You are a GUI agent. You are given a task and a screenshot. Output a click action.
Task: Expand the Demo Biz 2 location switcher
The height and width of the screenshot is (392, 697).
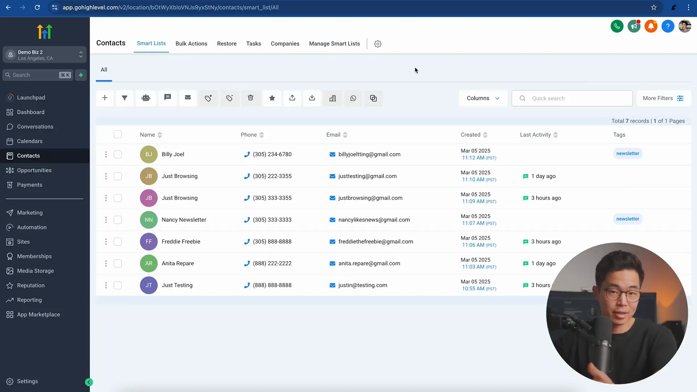point(45,55)
